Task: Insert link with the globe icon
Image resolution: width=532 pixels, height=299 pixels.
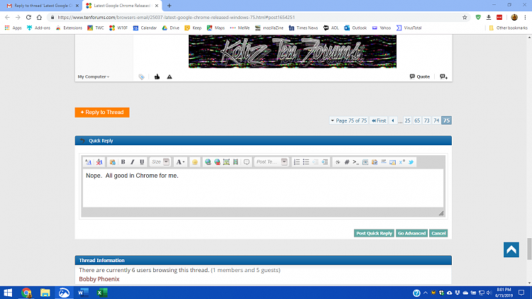Action: pyautogui.click(x=208, y=162)
